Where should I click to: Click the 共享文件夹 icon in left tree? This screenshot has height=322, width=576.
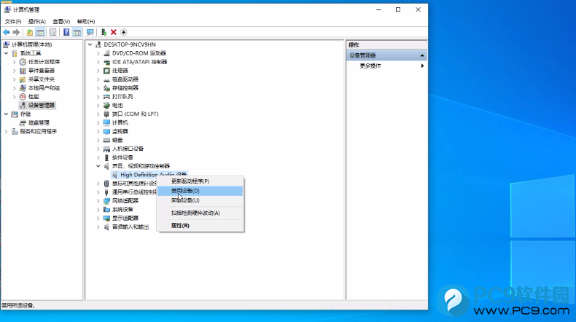tap(23, 79)
